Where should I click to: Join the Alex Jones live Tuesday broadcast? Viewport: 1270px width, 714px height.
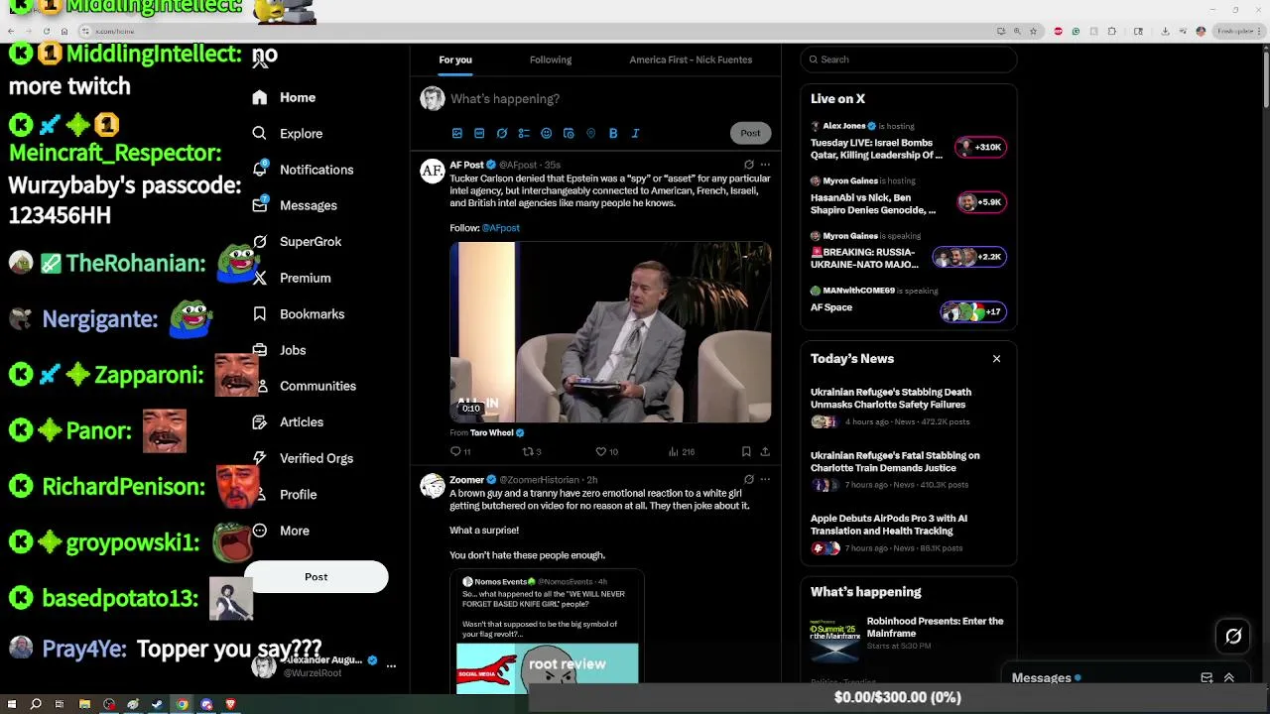pos(908,141)
